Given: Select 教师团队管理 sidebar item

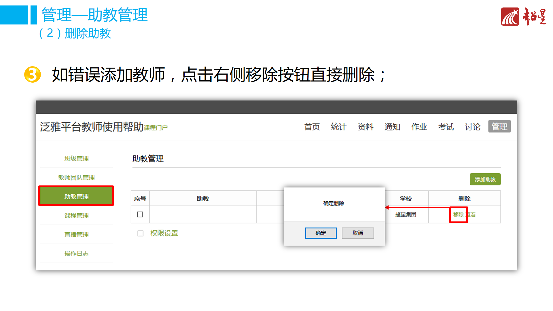Looking at the screenshot, I should (x=76, y=177).
